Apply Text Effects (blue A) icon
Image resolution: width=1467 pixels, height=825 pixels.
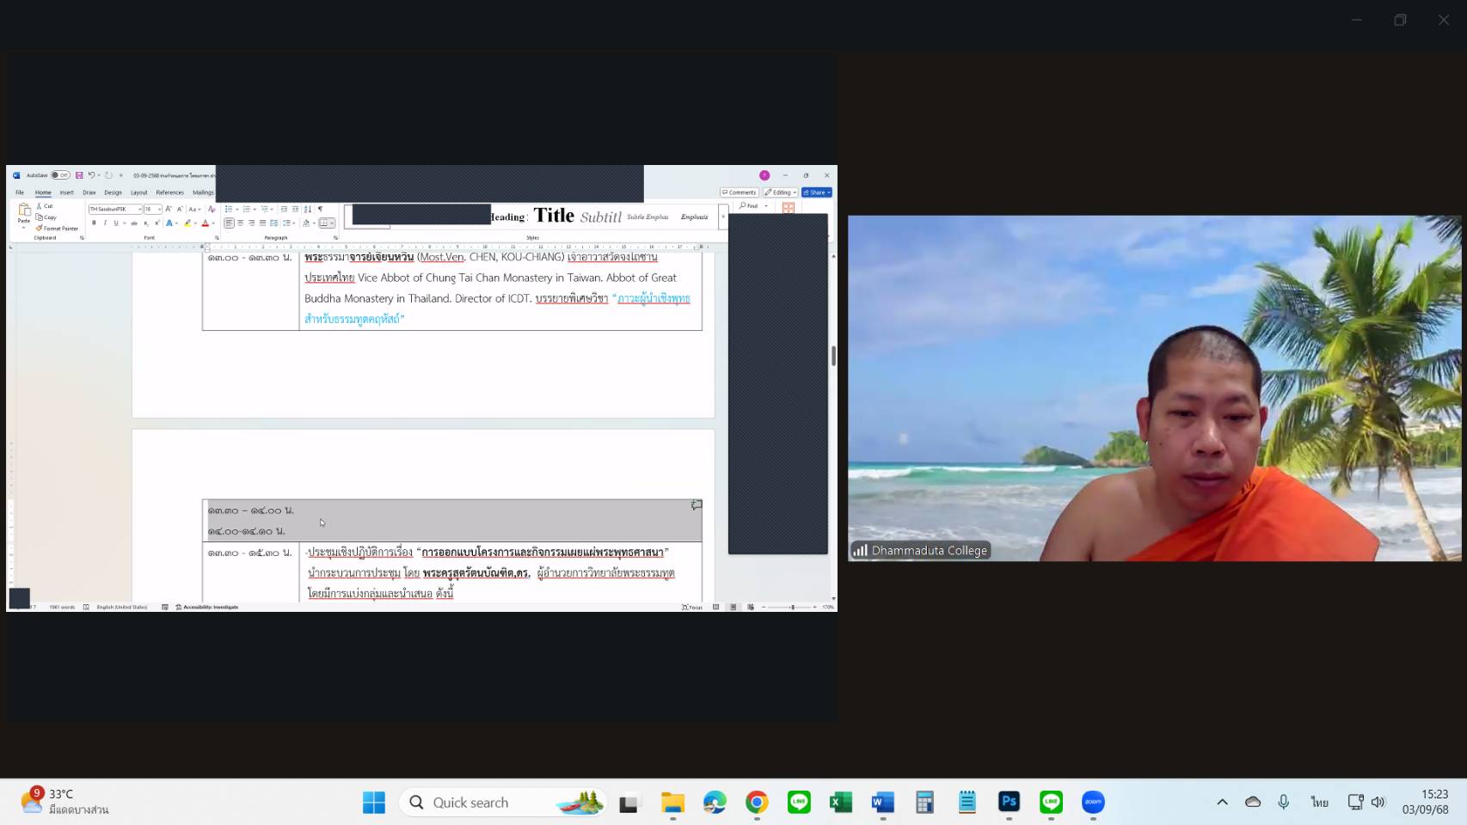[x=169, y=223]
